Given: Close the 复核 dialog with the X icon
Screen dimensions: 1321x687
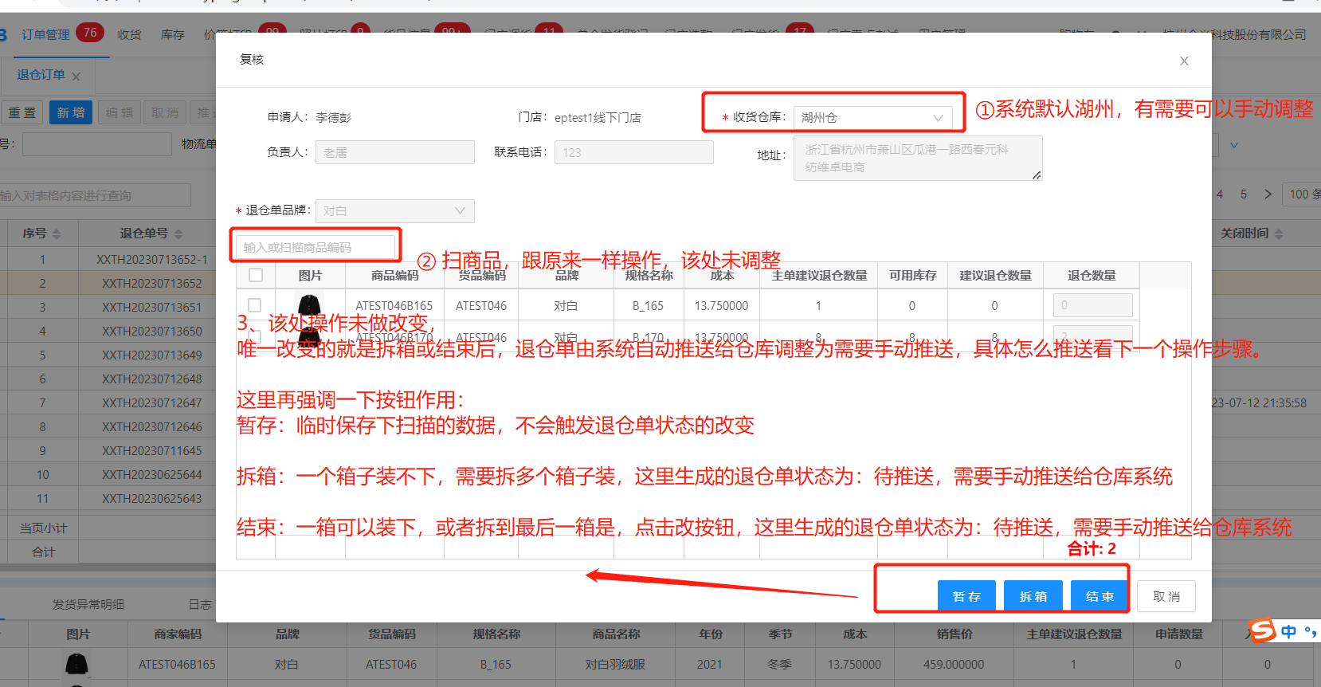Looking at the screenshot, I should pyautogui.click(x=1184, y=61).
